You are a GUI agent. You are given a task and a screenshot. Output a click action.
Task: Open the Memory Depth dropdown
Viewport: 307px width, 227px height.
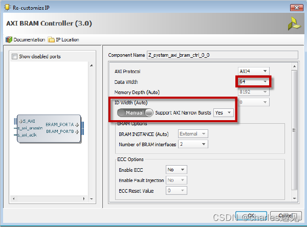pyautogui.click(x=254, y=92)
